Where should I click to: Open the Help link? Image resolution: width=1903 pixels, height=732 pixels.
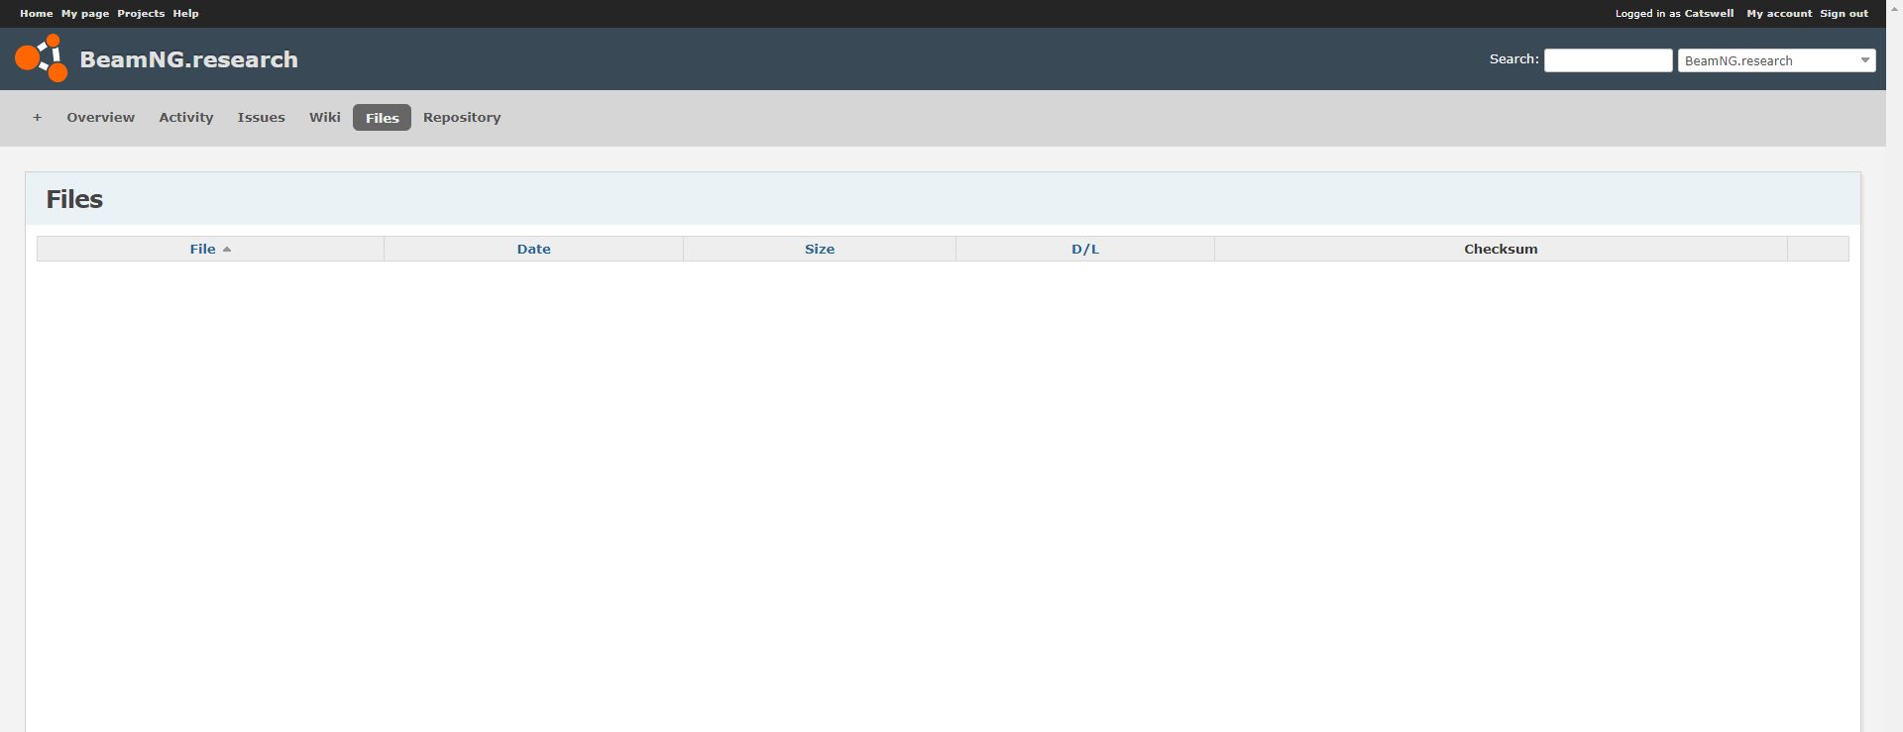pyautogui.click(x=185, y=14)
